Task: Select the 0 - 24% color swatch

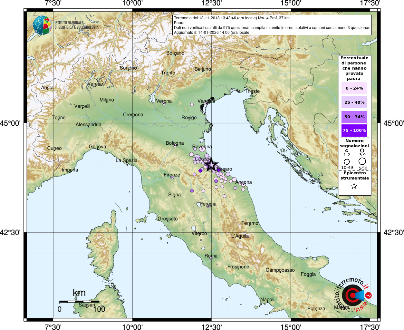Action: point(354,88)
